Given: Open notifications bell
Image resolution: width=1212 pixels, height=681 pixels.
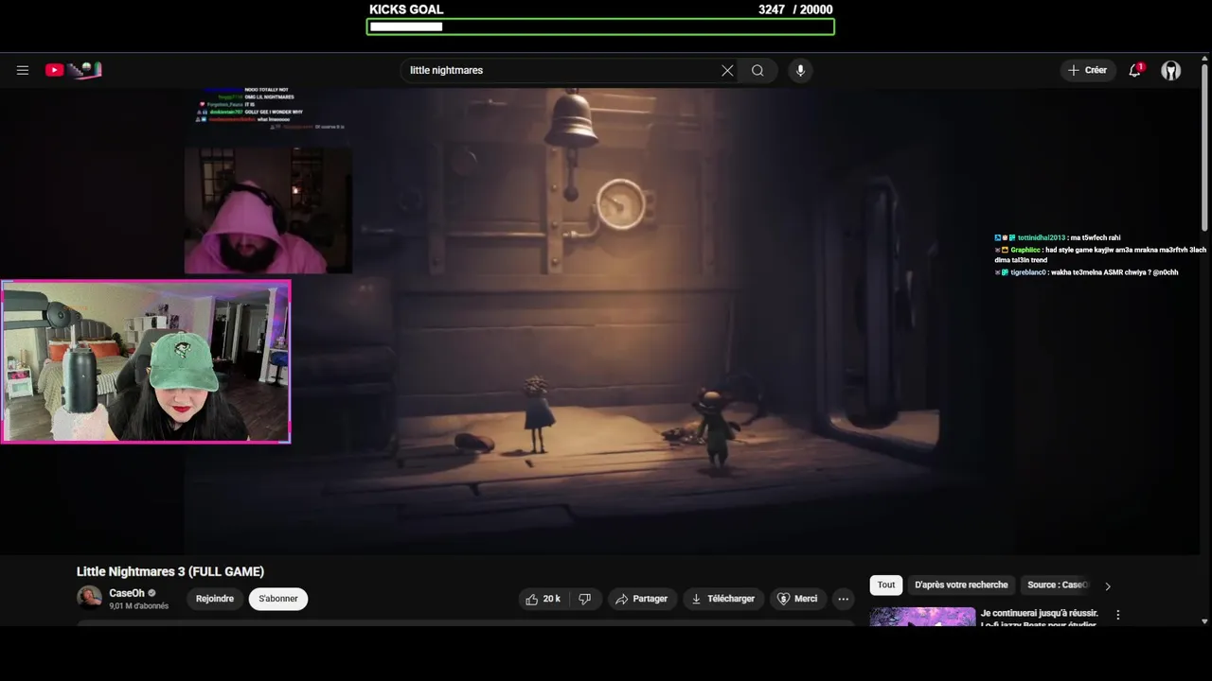Looking at the screenshot, I should pyautogui.click(x=1134, y=70).
